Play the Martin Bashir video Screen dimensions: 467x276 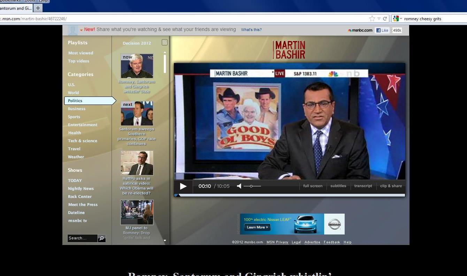coord(183,186)
